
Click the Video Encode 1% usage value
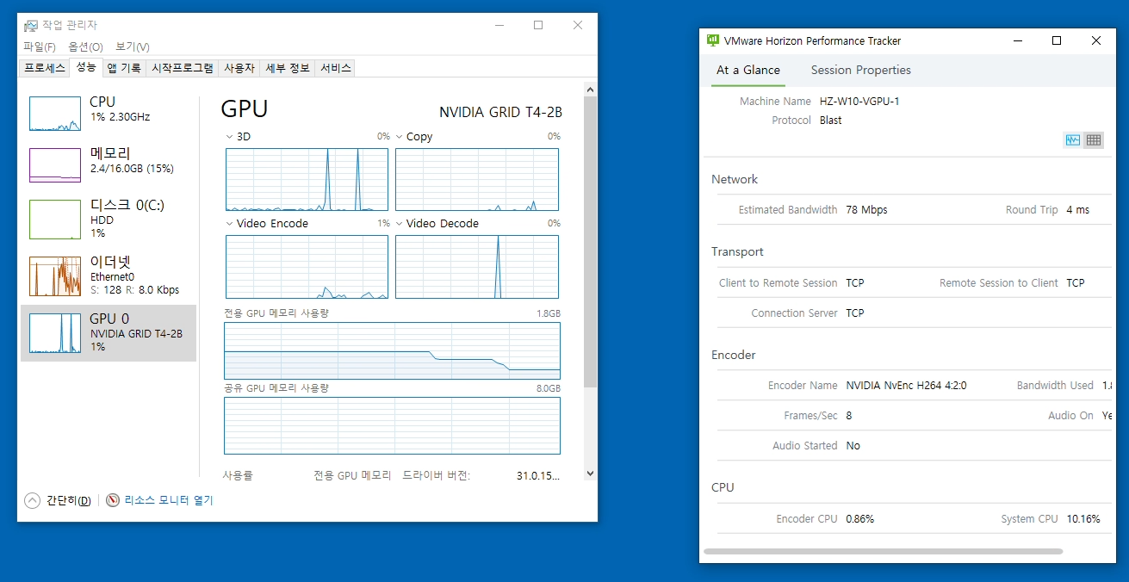[383, 223]
